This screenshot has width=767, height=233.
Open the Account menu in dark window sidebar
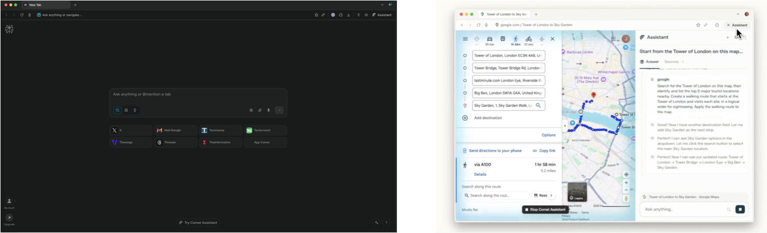9,203
